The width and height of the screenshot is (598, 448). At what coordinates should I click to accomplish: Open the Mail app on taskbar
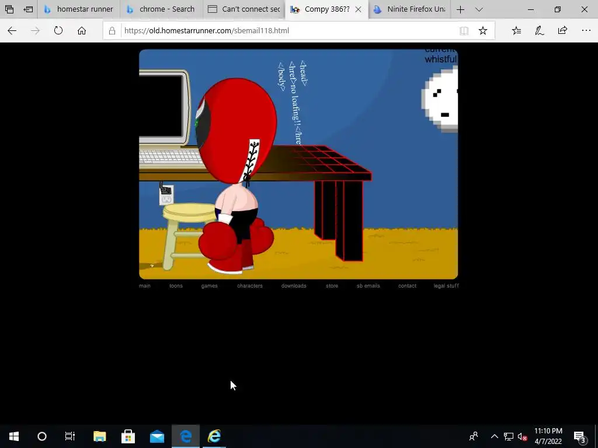click(157, 436)
